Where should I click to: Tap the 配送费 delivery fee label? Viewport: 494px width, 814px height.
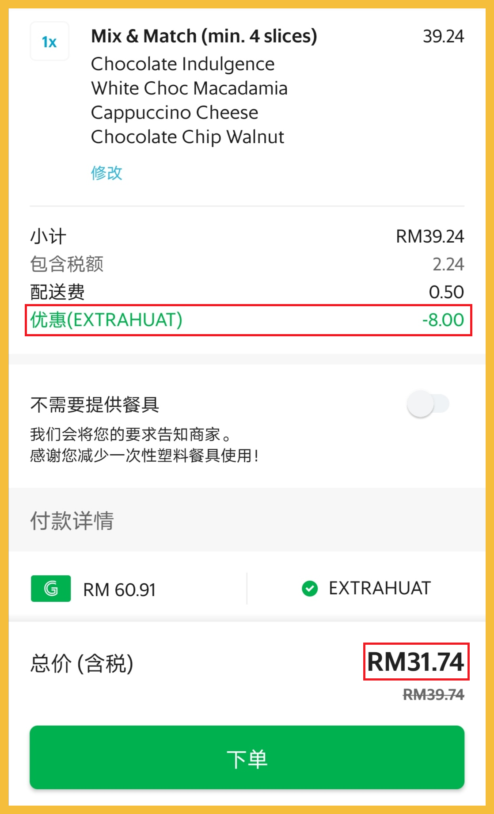pos(57,292)
